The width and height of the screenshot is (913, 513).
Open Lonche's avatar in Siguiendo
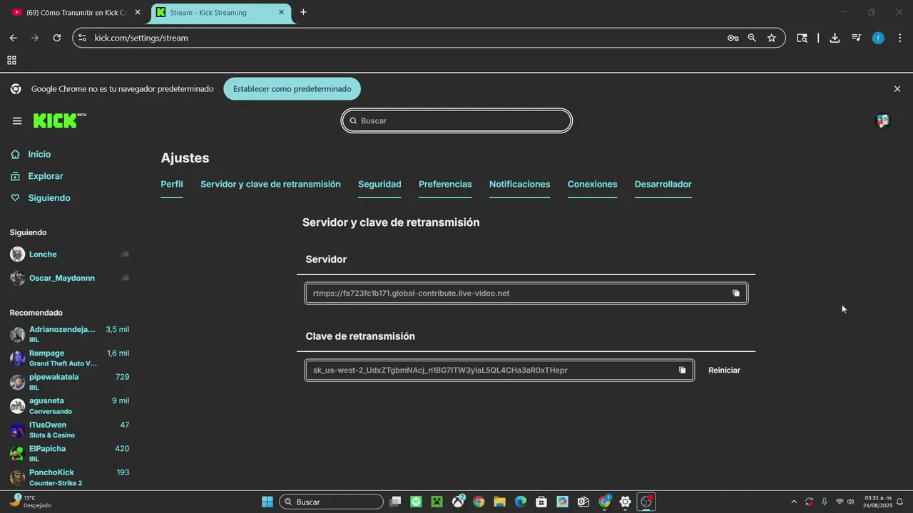click(x=17, y=254)
